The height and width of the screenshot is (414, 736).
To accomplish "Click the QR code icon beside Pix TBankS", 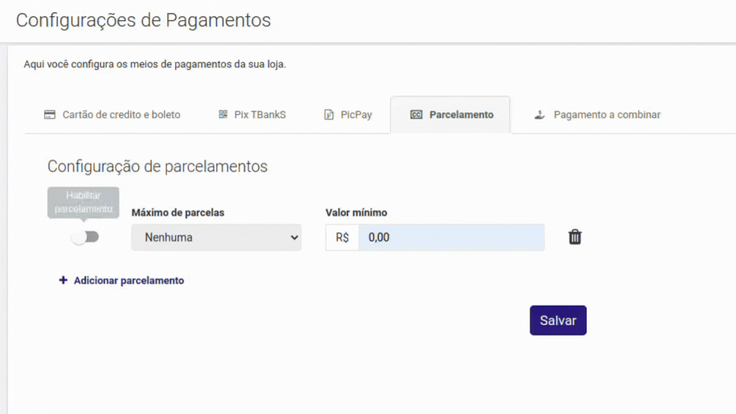I will click(x=223, y=115).
